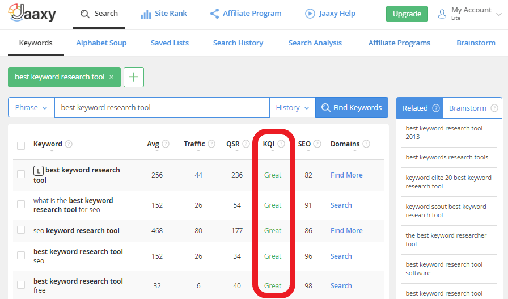Click the Jaaxy Help play icon

tap(310, 14)
